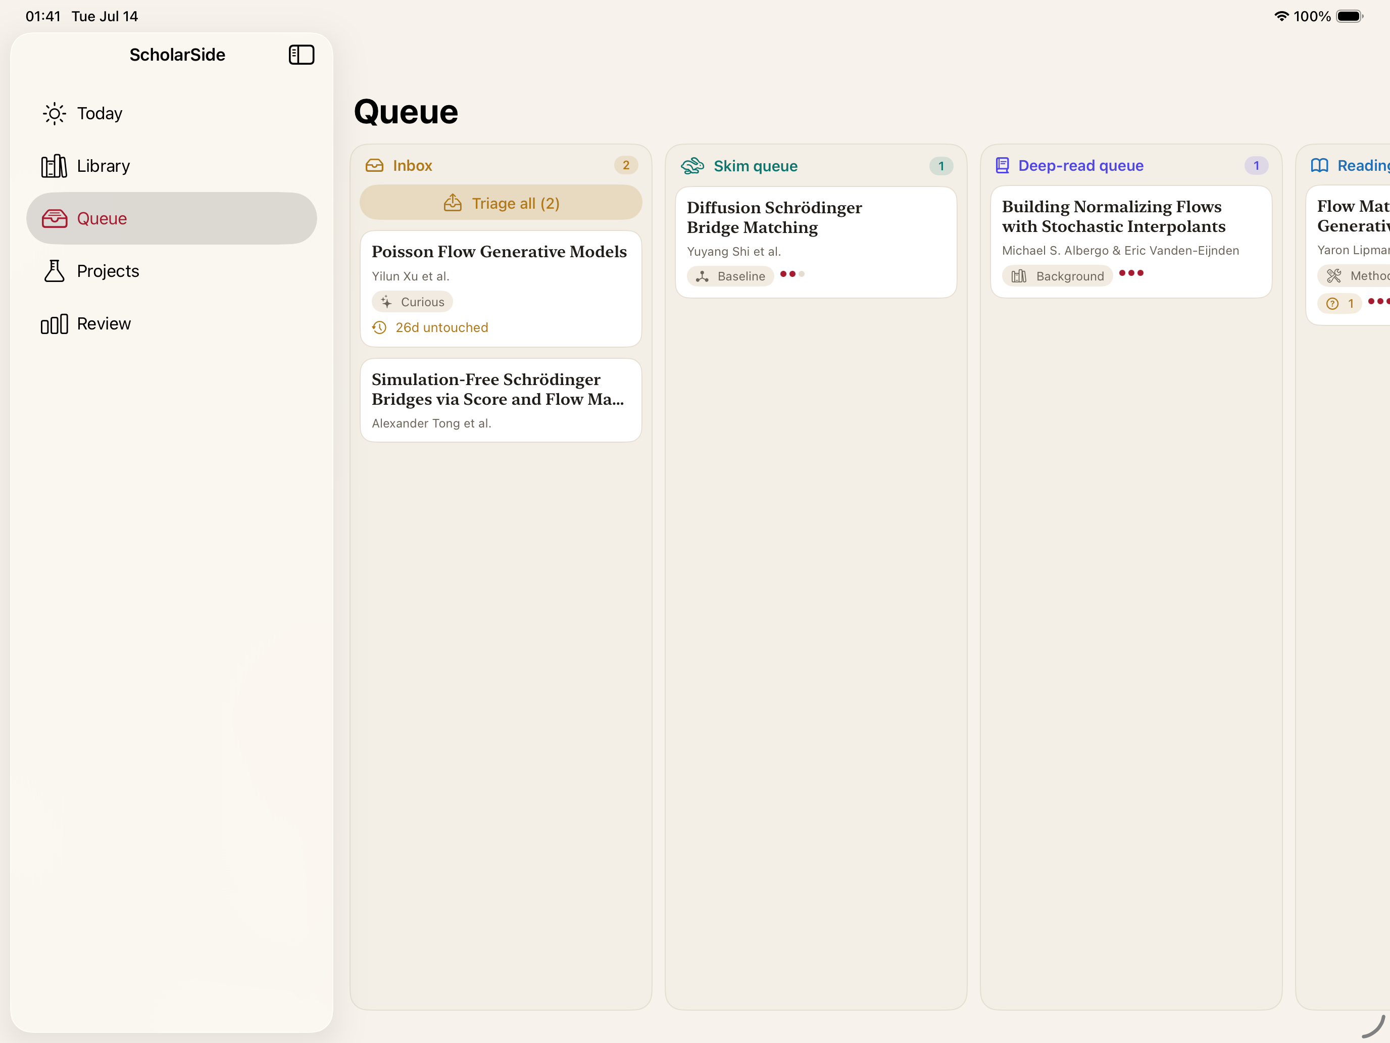1390x1043 pixels.
Task: Open Poisson Flow Generative Models card
Action: (501, 289)
